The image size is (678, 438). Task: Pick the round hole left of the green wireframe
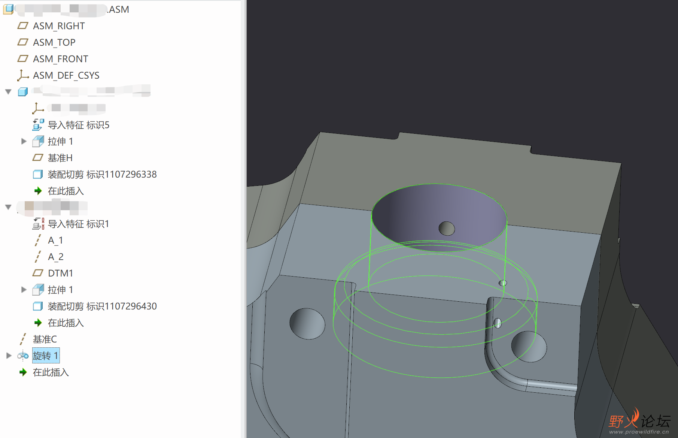[x=307, y=324]
